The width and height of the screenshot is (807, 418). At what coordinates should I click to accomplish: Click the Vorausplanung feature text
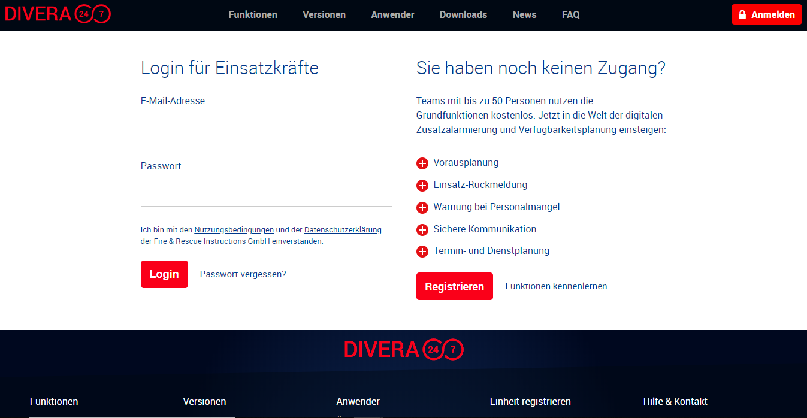pyautogui.click(x=466, y=163)
